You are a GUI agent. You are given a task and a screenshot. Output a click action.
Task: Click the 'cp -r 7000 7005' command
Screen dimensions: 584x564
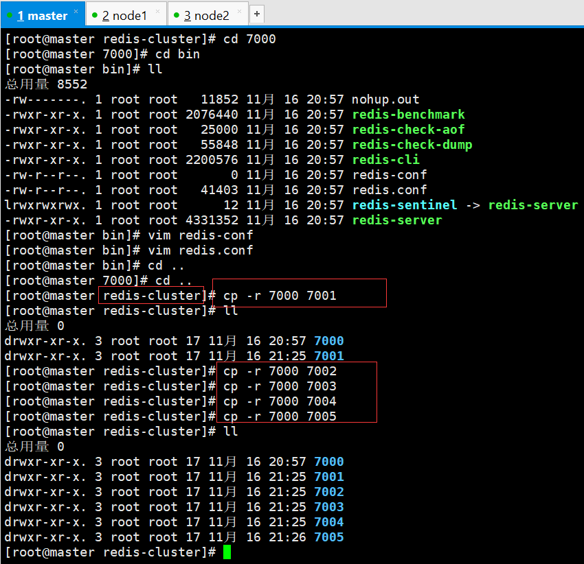point(280,416)
